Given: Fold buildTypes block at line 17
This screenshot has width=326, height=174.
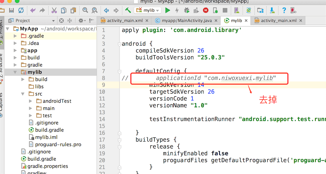Looking at the screenshot, I should pyautogui.click(x=119, y=140).
